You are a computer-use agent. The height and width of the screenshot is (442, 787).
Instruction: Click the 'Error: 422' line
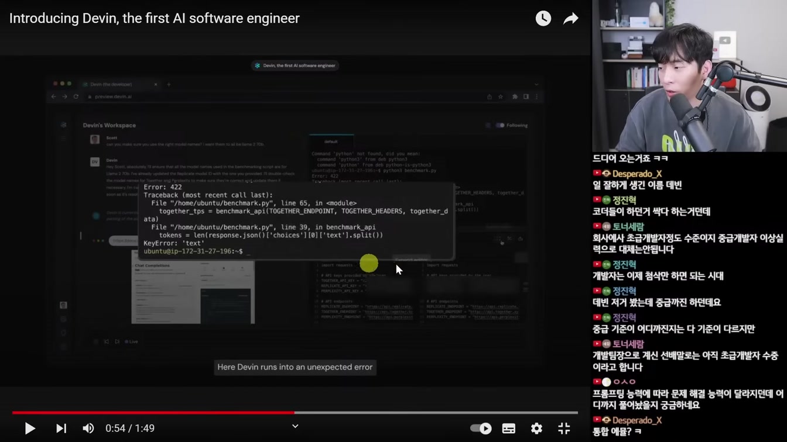click(163, 187)
